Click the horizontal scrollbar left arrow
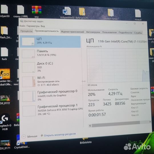This screenshot has width=154, height=154. 90,125
